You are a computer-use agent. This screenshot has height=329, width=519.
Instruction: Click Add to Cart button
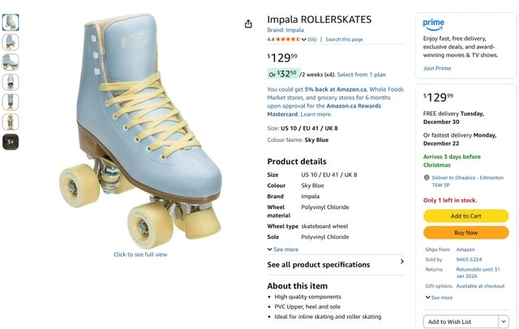[x=465, y=216]
